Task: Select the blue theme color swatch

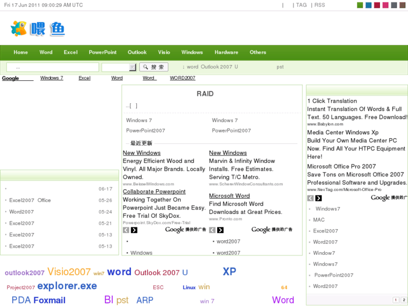Action: tap(369, 5)
